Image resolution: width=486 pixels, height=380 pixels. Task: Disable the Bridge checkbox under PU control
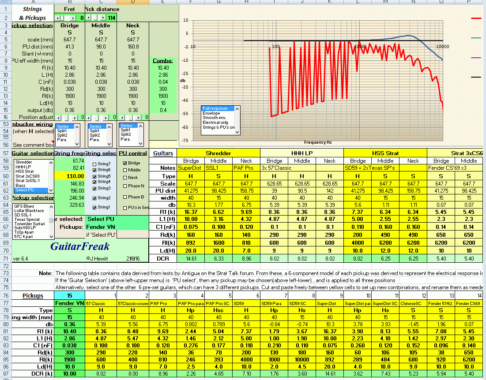click(125, 163)
